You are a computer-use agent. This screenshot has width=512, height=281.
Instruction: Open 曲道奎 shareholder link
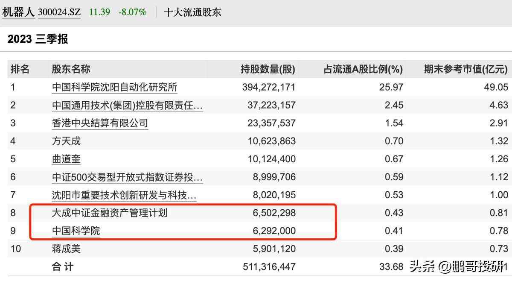66,159
